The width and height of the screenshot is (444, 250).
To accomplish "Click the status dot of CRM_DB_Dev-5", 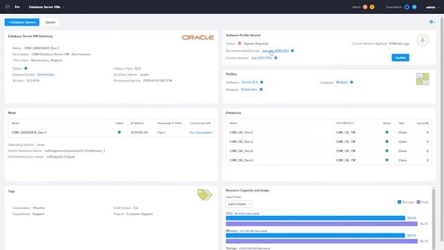I will (387, 160).
